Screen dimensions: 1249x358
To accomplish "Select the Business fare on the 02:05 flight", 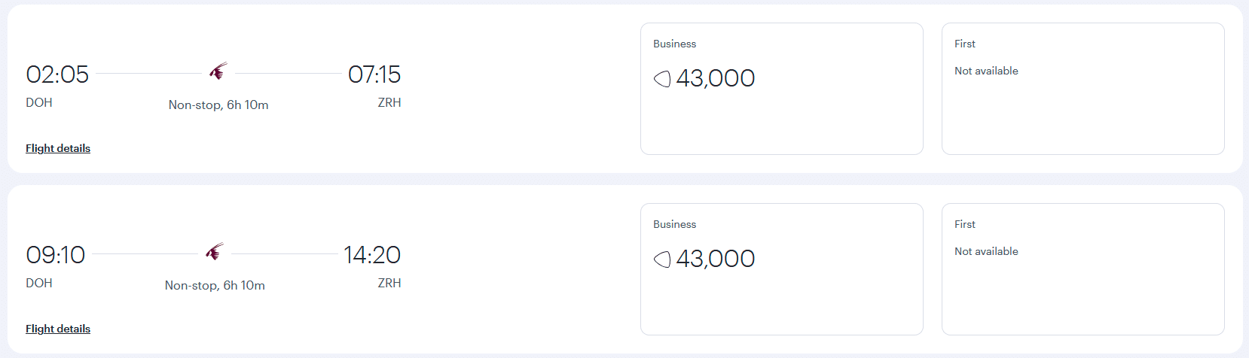I will tap(781, 89).
